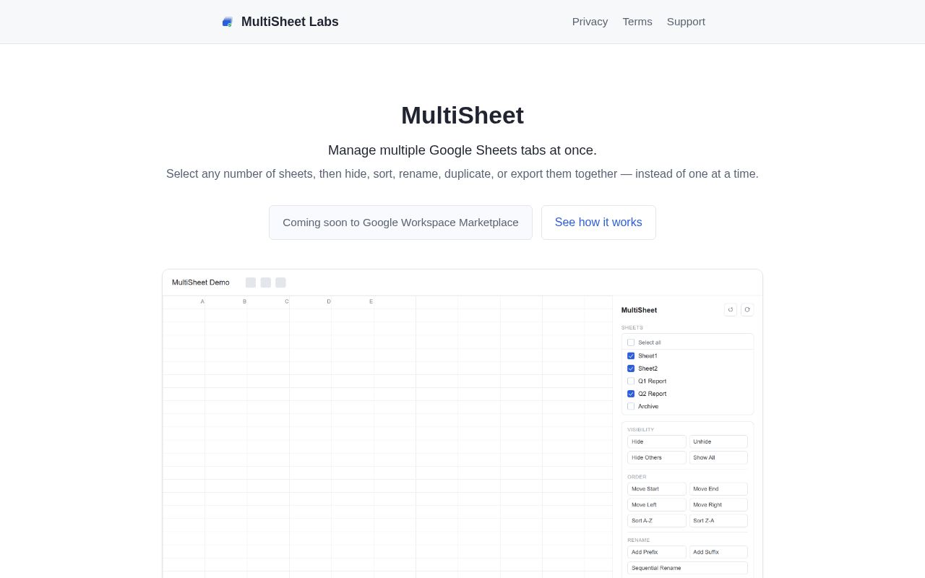Screen dimensions: 925x578
Task: Uncheck the Sheet2 checkbox
Action: click(631, 368)
